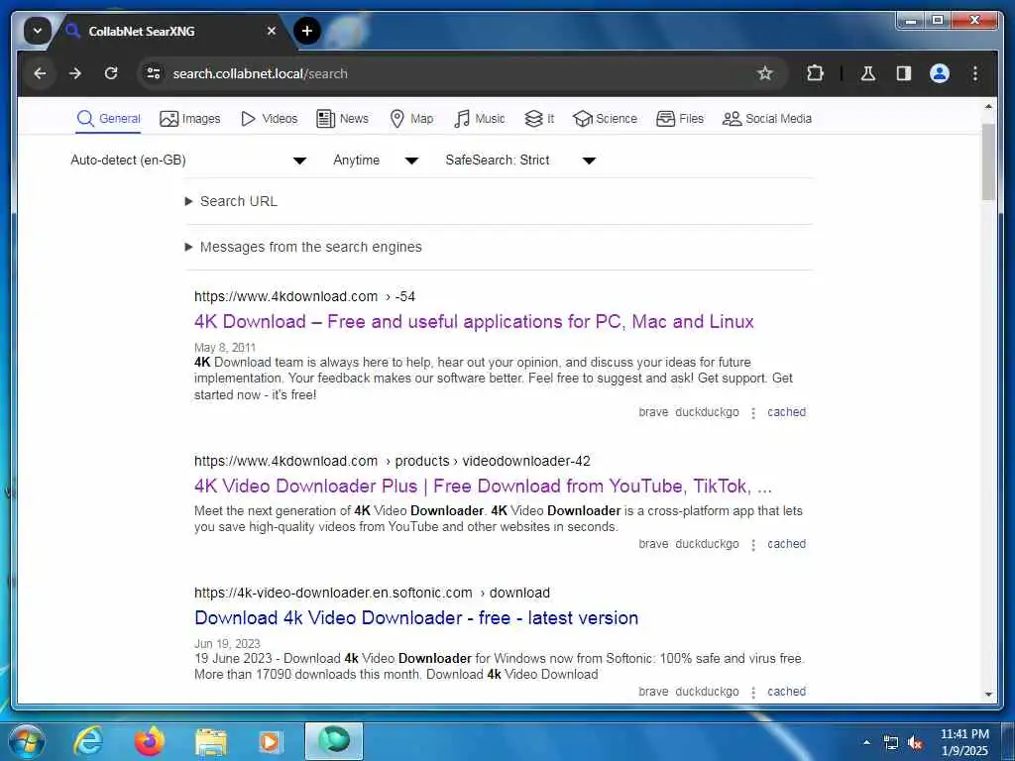Open the Chrome Labs flask icon
The width and height of the screenshot is (1015, 761).
868,73
